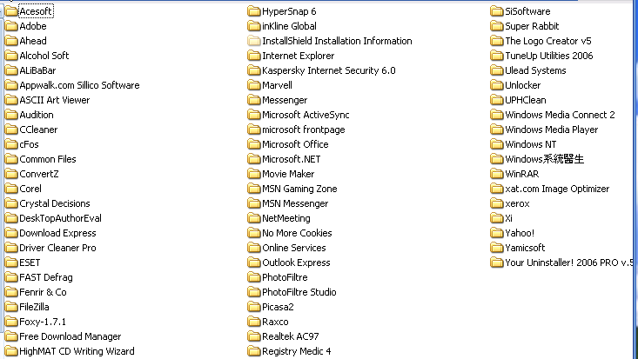Viewport: 638px width, 359px height.
Task: Select the WinRAR folder icon
Action: [x=497, y=174]
